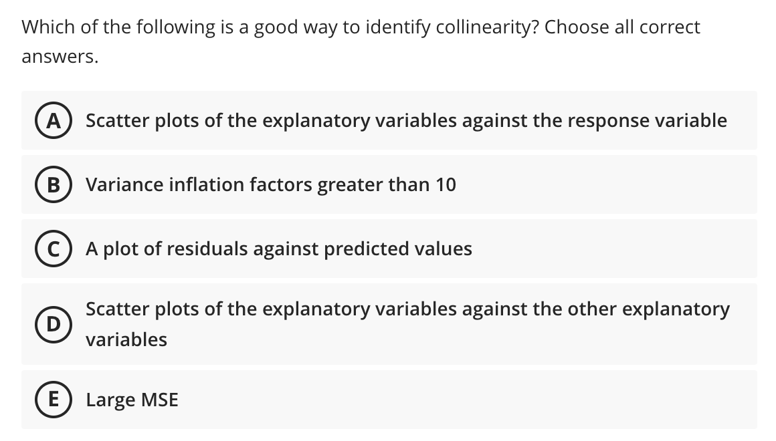
Task: Click the letter D inside its circle
Action: coord(54,325)
